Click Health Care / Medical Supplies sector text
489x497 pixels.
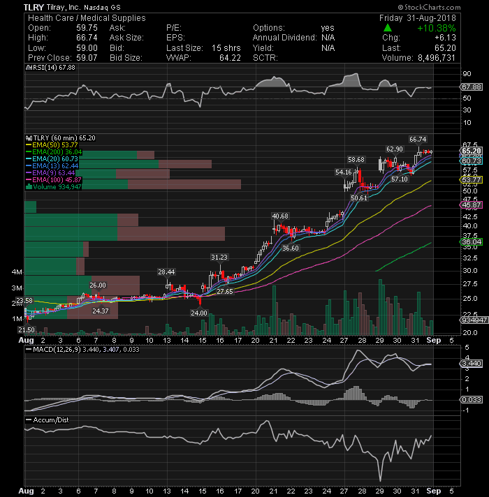tap(87, 18)
